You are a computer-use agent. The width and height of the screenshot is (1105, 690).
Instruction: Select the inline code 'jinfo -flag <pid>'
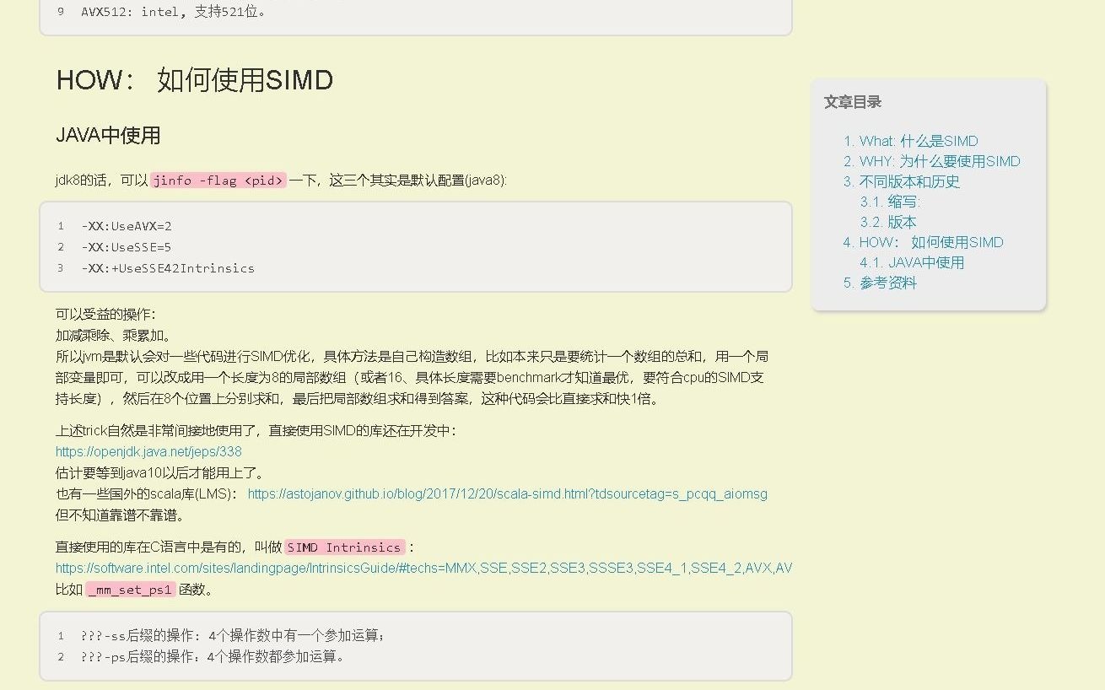click(x=218, y=181)
